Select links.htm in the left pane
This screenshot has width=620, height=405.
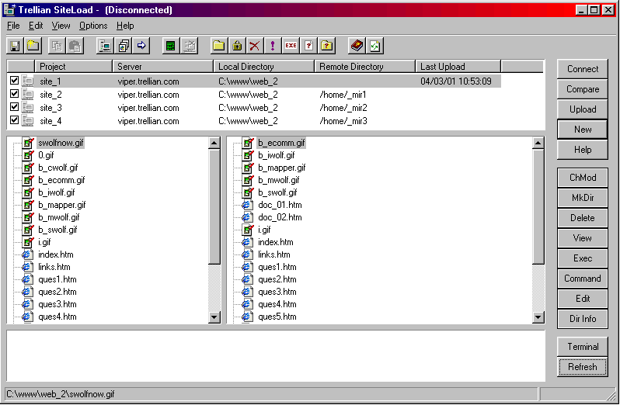54,267
